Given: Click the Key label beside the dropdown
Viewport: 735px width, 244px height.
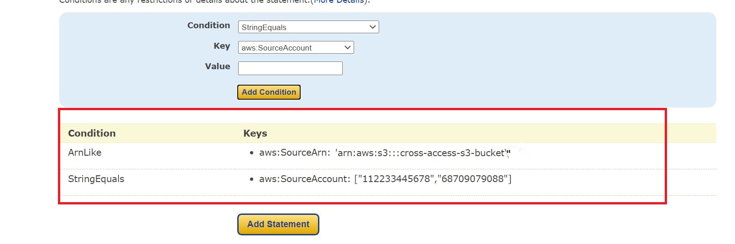Looking at the screenshot, I should pyautogui.click(x=222, y=46).
